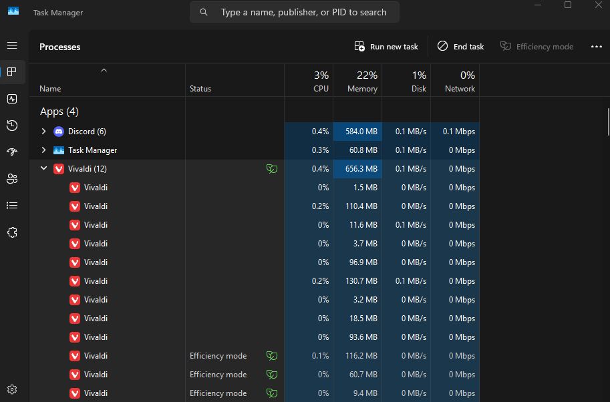Viewport: 610px width, 402px height.
Task: Select the Vivaldi process using 93.6 MB
Action: tap(255, 337)
